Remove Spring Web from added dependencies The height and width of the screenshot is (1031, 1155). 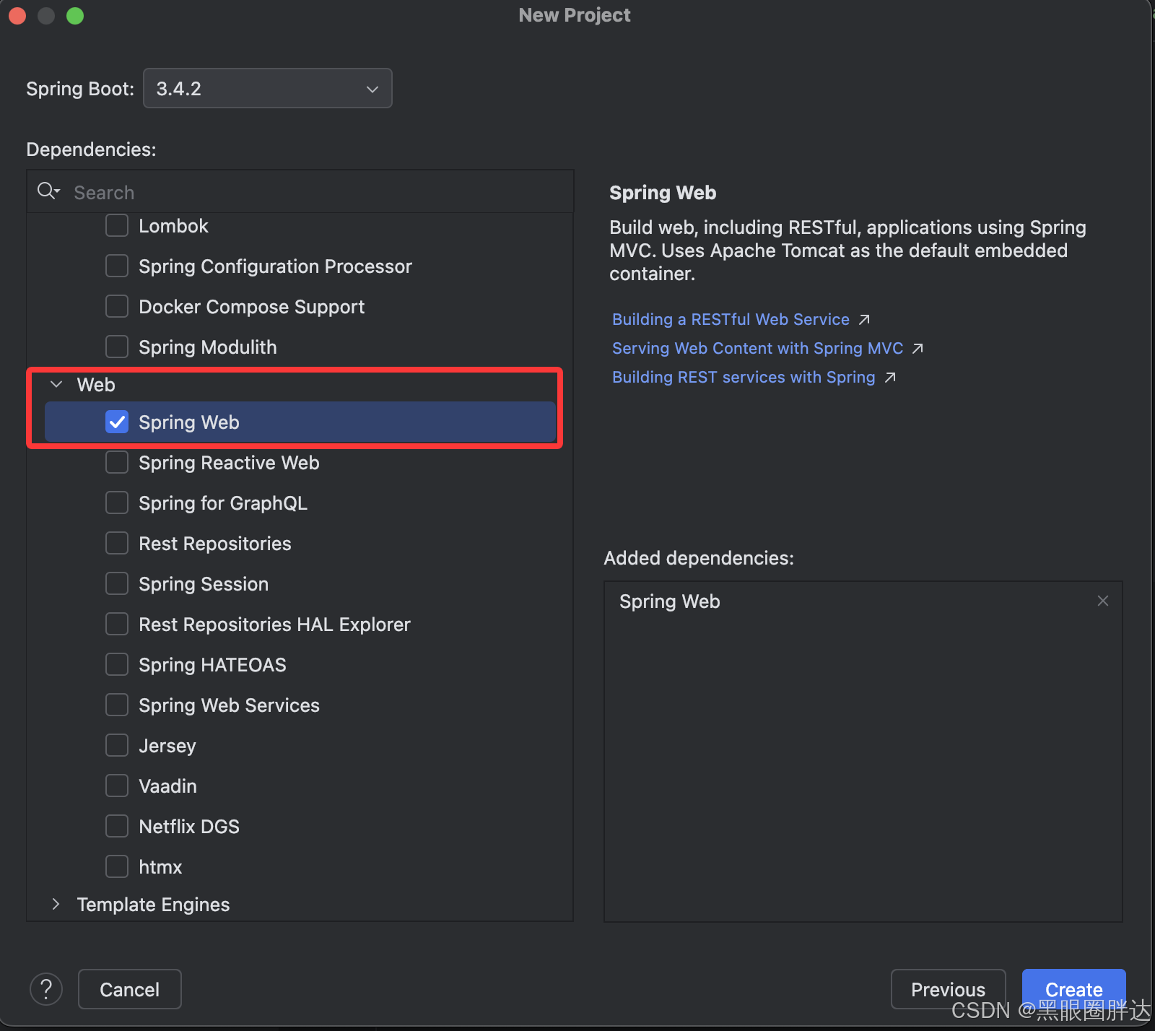point(1102,601)
